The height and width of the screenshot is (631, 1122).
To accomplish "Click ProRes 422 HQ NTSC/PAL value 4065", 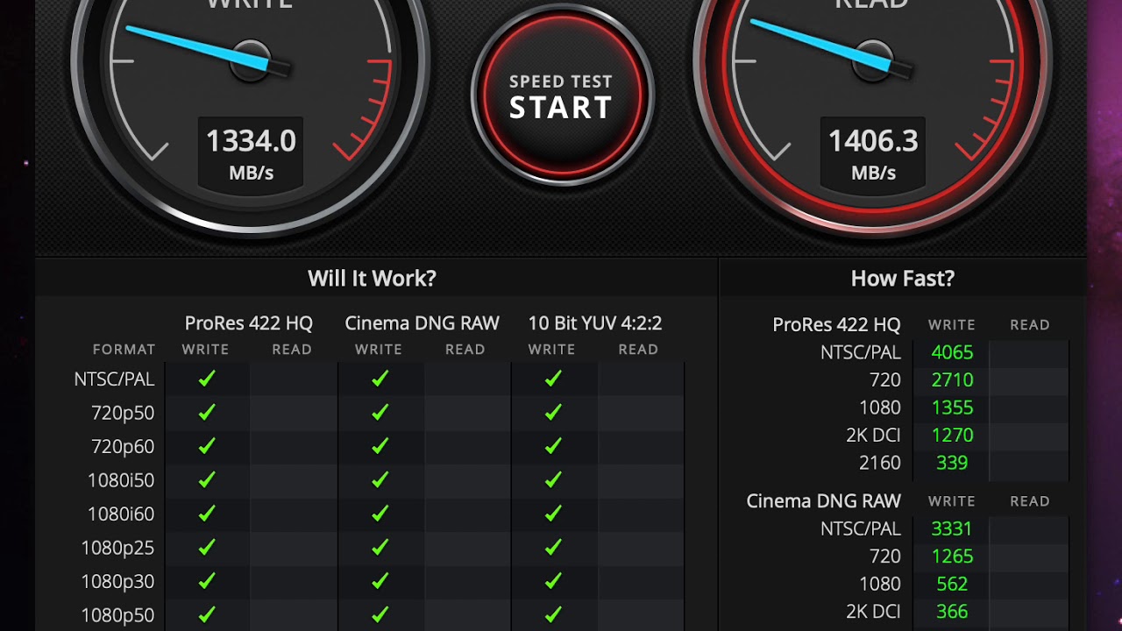I will tap(952, 352).
